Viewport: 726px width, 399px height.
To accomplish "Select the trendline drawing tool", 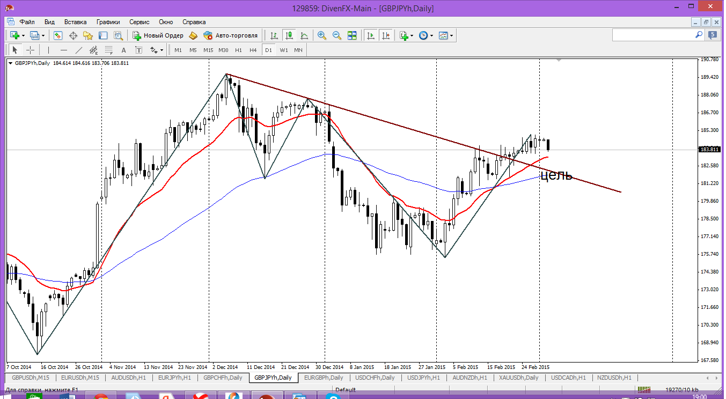I will tap(79, 50).
